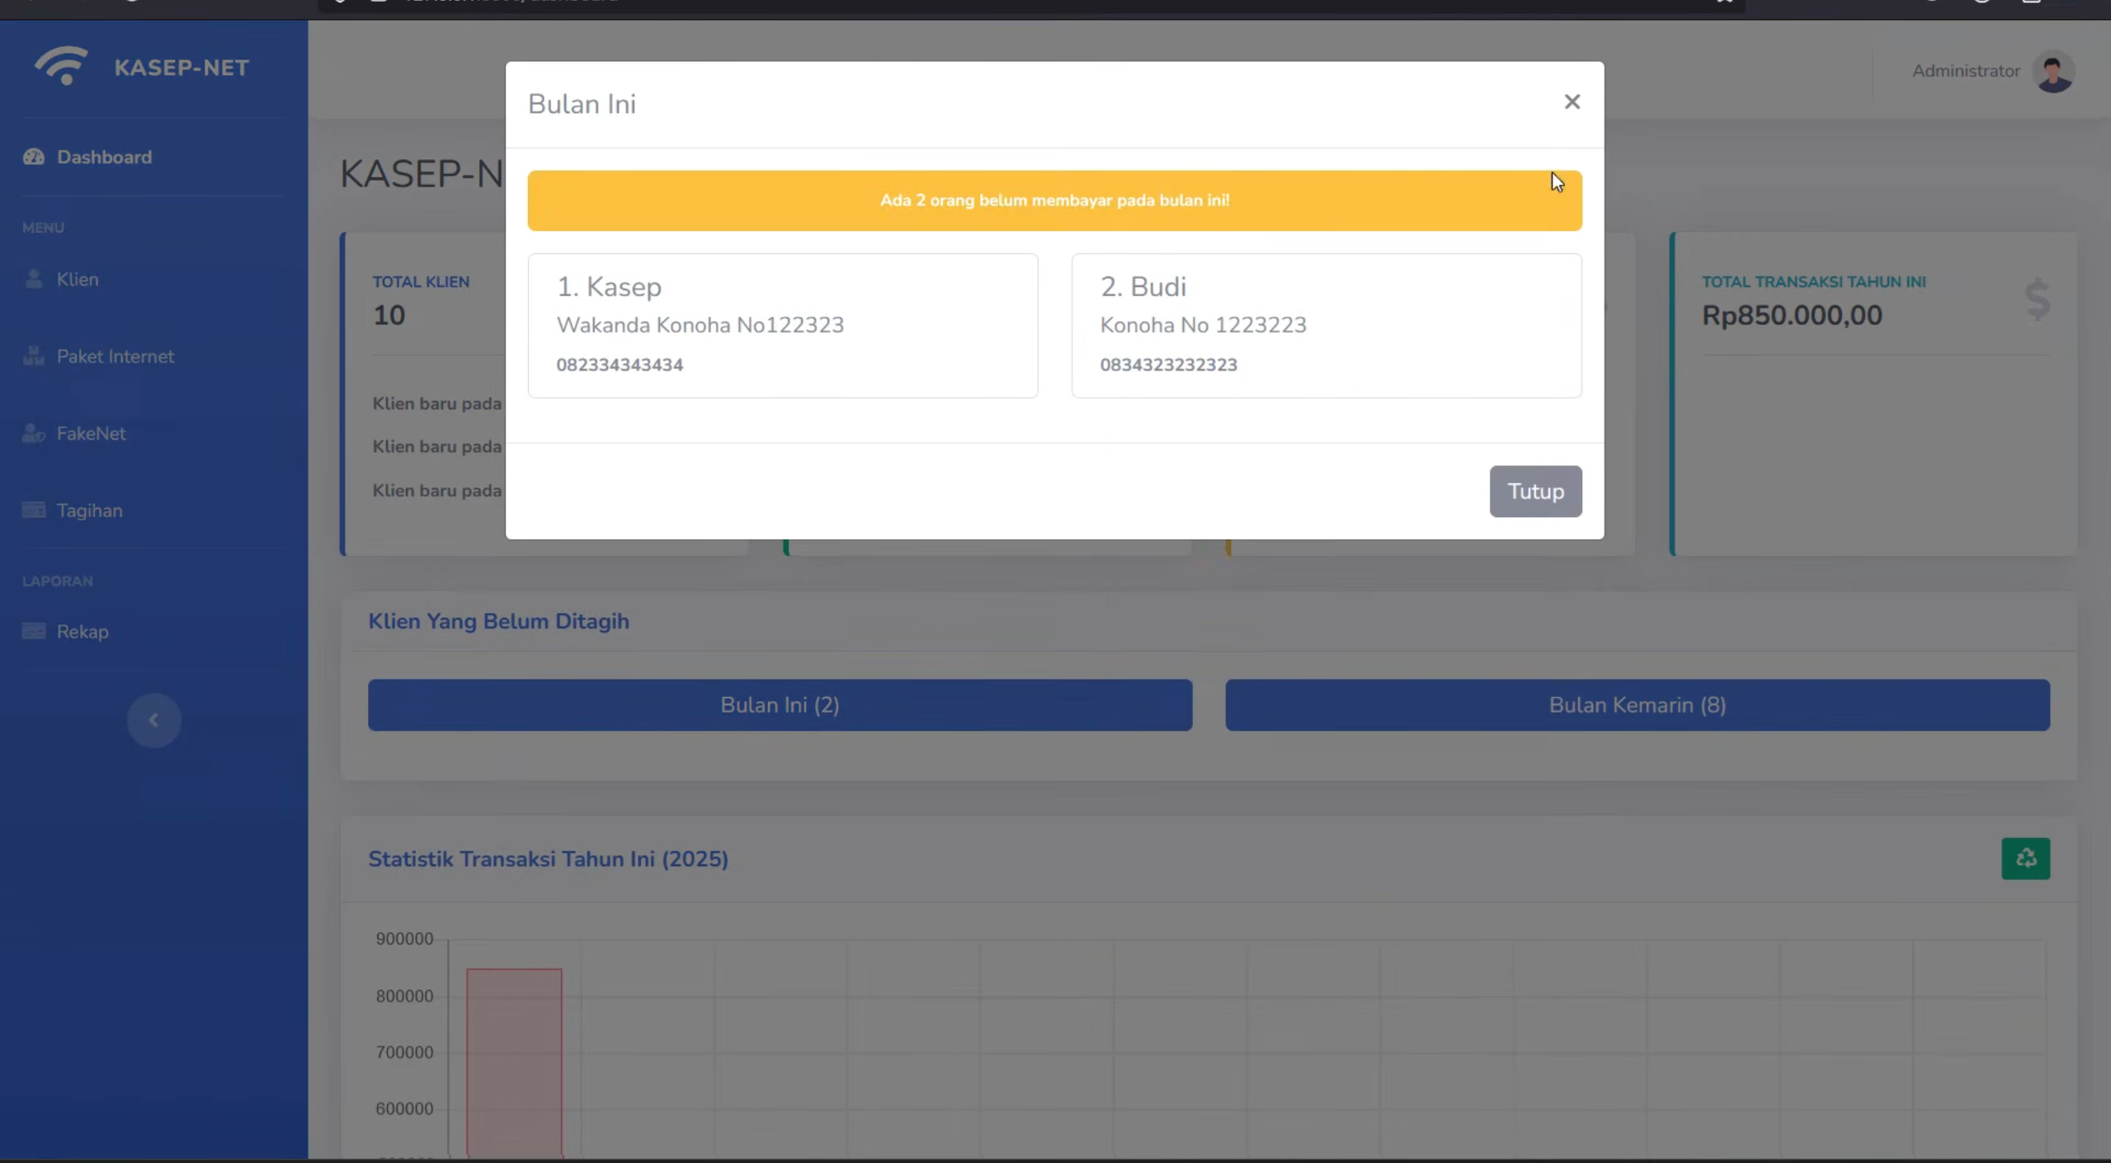Select the '1. Kasep' client card title

pyautogui.click(x=609, y=286)
